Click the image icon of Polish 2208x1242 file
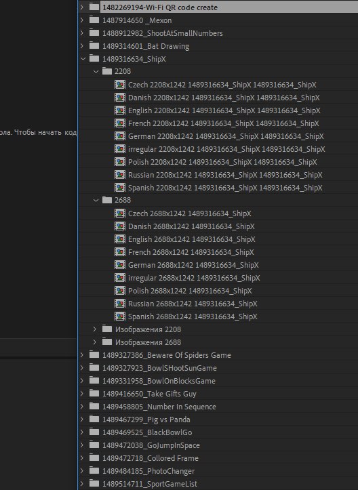This screenshot has height=490, width=358. coord(120,162)
